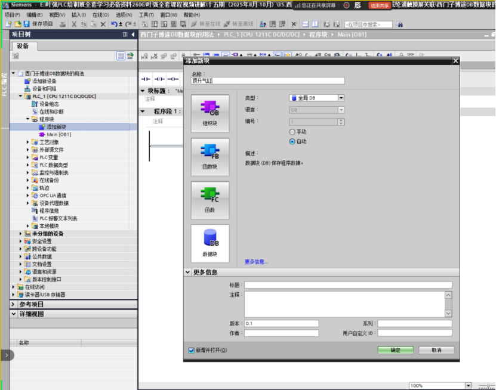Switch to the 设备 tab

tap(23, 46)
